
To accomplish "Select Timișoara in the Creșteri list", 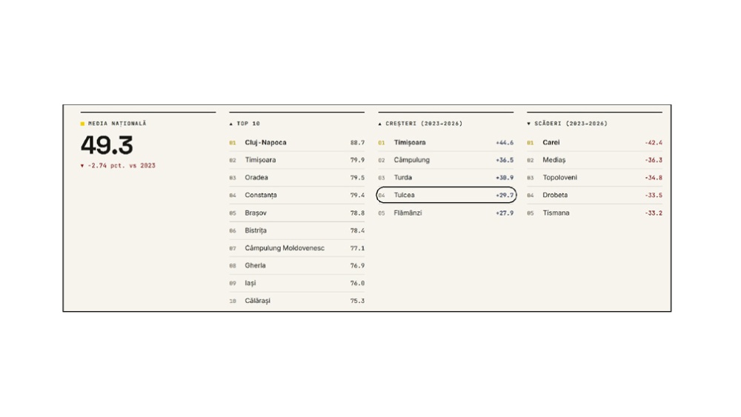I will (445, 143).
